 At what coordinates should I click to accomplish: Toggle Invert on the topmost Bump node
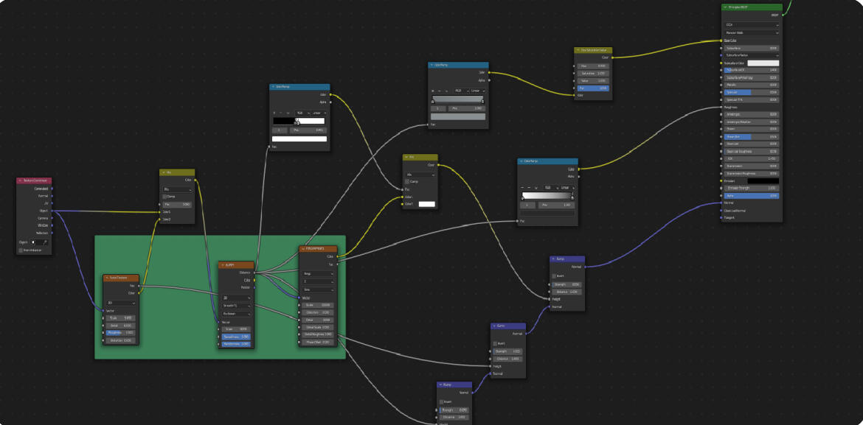click(554, 275)
